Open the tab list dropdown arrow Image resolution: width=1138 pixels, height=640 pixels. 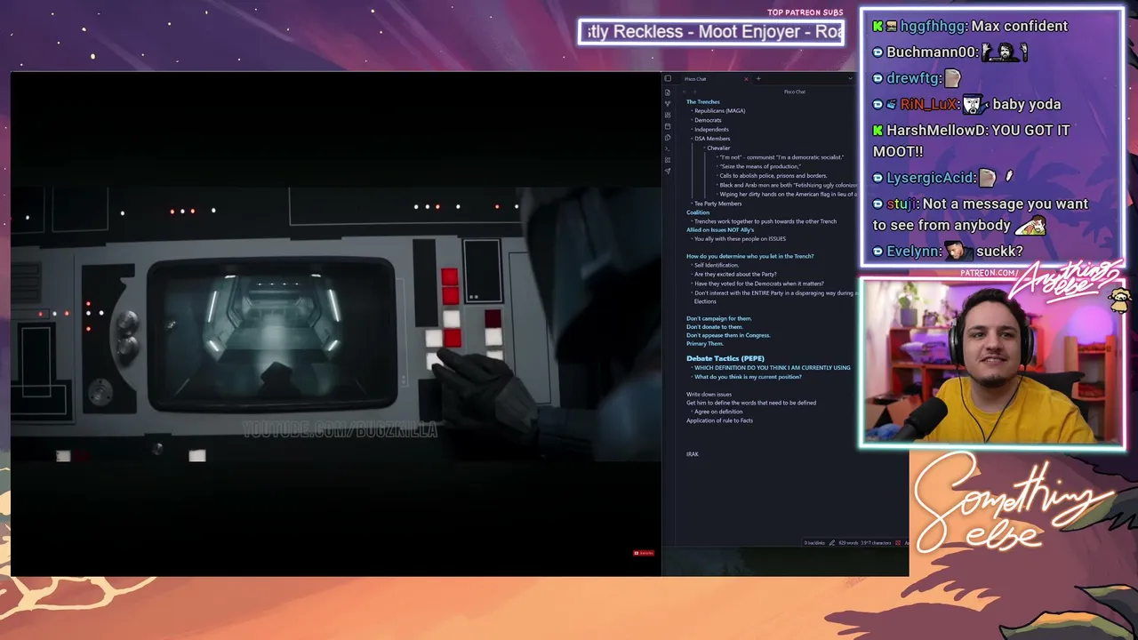[x=850, y=79]
